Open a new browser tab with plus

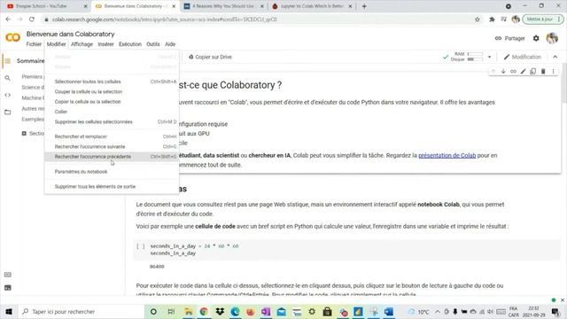(x=364, y=6)
